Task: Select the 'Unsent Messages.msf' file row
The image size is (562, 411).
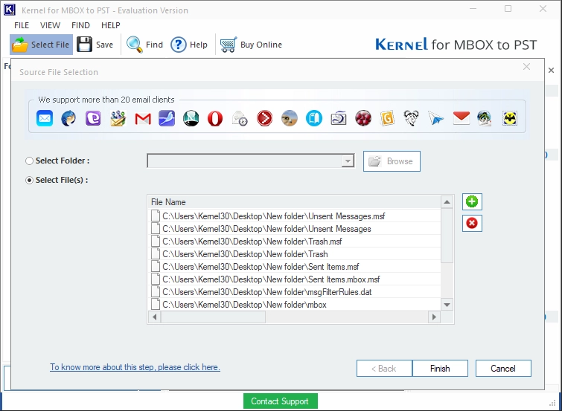Action: tap(295, 216)
